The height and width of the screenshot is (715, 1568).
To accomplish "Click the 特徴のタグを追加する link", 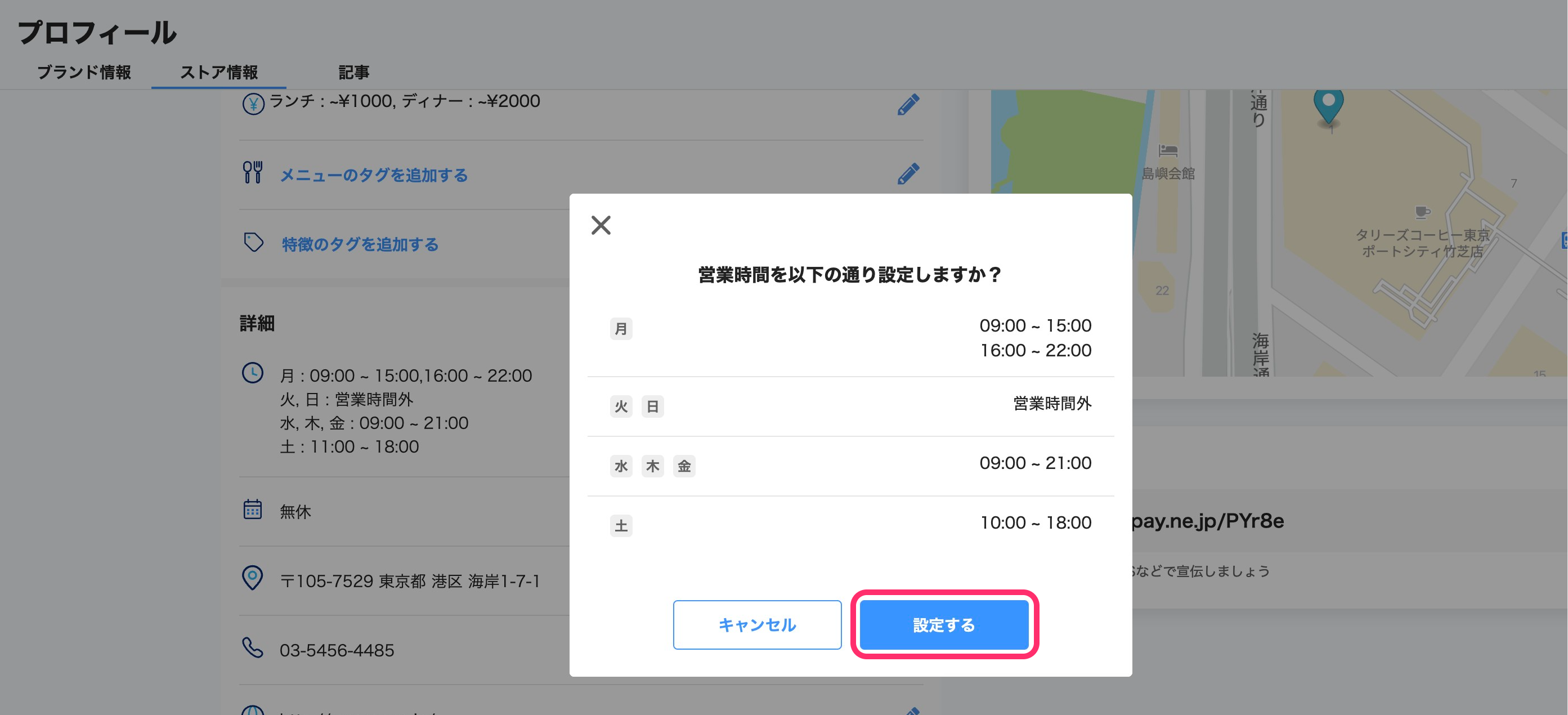I will coord(360,244).
